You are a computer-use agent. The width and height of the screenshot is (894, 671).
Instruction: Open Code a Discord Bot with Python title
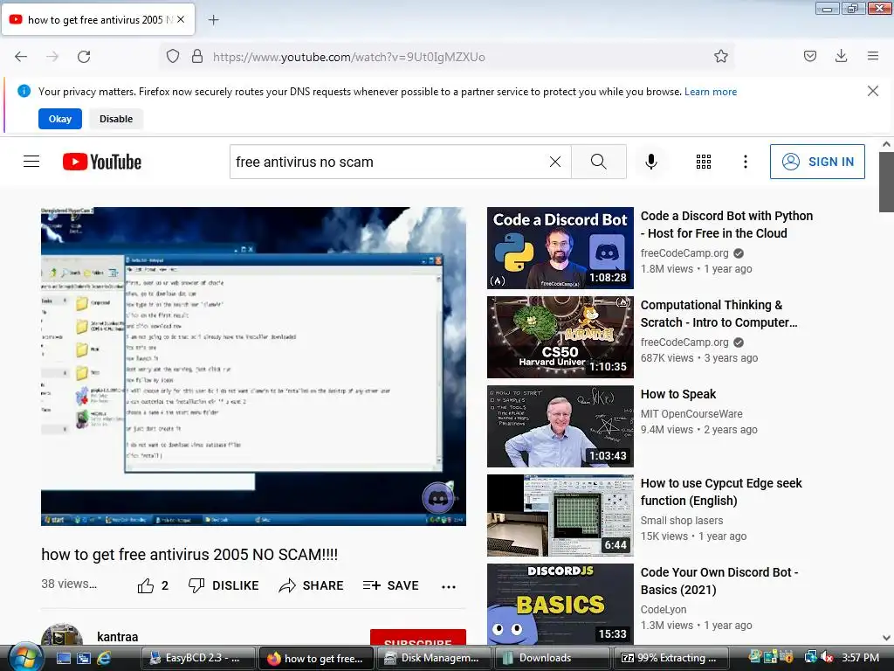coord(726,225)
